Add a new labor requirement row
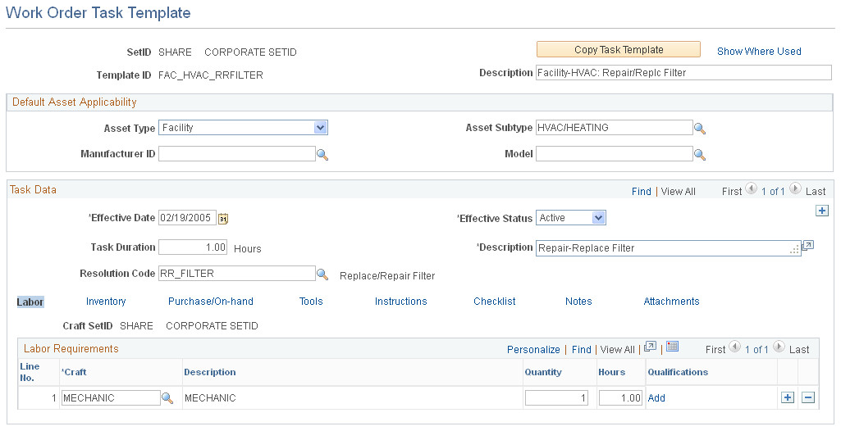The height and width of the screenshot is (431, 841). click(x=788, y=397)
